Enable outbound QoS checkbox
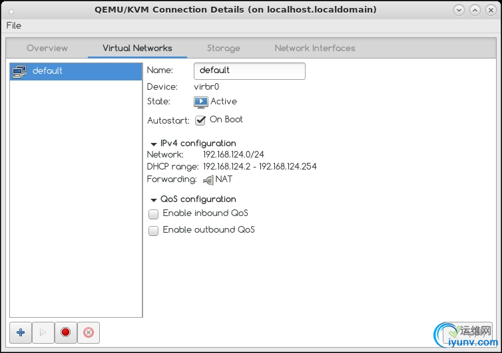The width and height of the screenshot is (502, 353). [153, 231]
